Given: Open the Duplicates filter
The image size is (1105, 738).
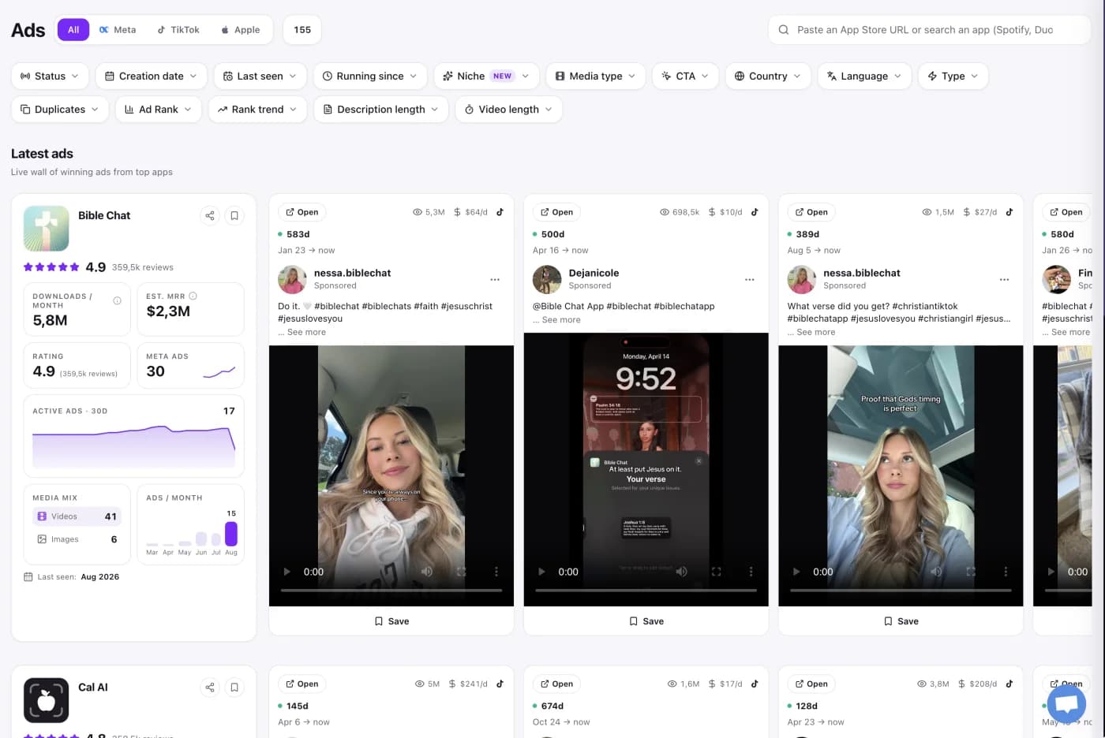Looking at the screenshot, I should pos(60,110).
